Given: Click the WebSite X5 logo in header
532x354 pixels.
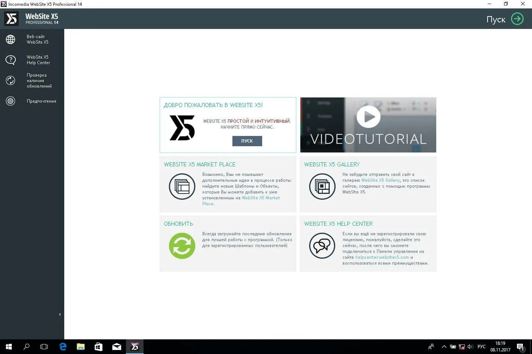Looking at the screenshot, I should click(x=11, y=19).
